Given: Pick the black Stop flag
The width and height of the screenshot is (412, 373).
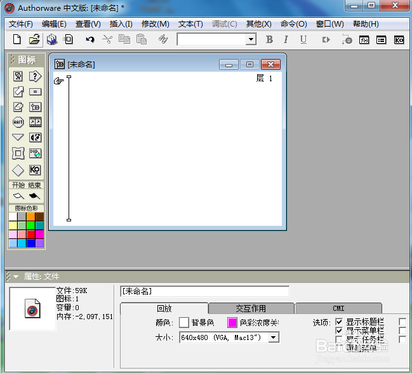Looking at the screenshot, I should click(x=34, y=196).
